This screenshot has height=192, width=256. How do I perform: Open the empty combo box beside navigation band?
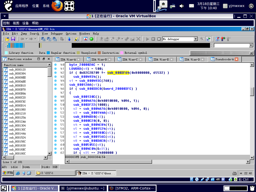(234, 45)
